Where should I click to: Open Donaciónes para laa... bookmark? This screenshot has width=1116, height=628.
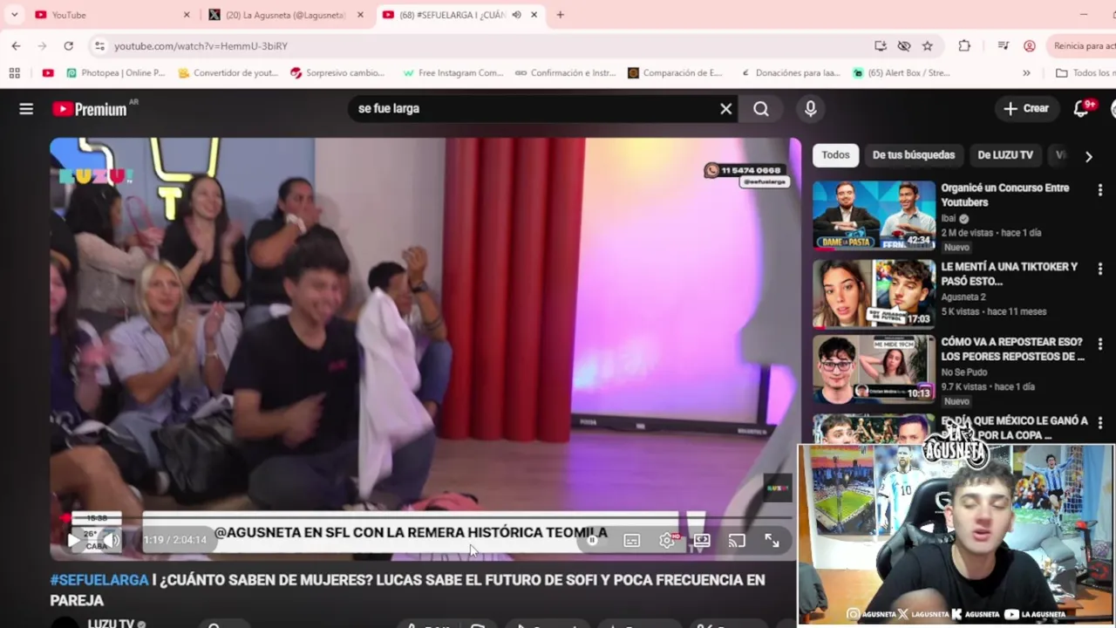(x=789, y=72)
